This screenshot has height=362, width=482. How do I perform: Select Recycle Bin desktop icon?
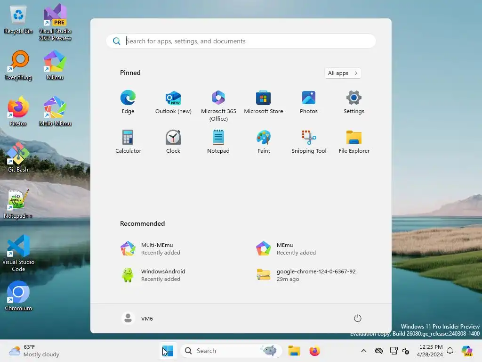(18, 20)
